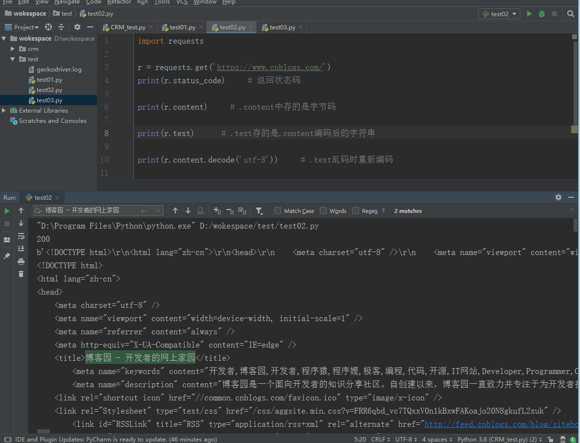The height and width of the screenshot is (443, 580).
Task: Click the print console output icon
Action: click(x=21, y=261)
